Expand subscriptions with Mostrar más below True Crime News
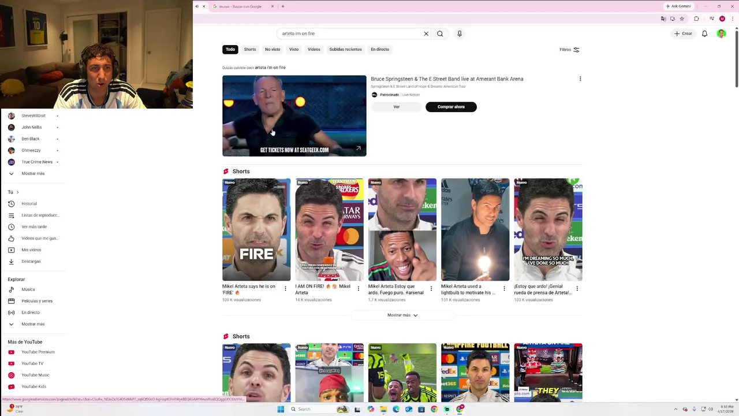The image size is (739, 416). 33,173
